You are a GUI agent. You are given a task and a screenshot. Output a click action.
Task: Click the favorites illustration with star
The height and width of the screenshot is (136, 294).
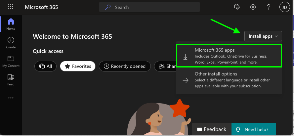159,117
